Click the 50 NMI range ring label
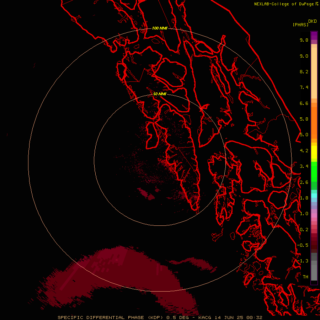 pyautogui.click(x=160, y=94)
